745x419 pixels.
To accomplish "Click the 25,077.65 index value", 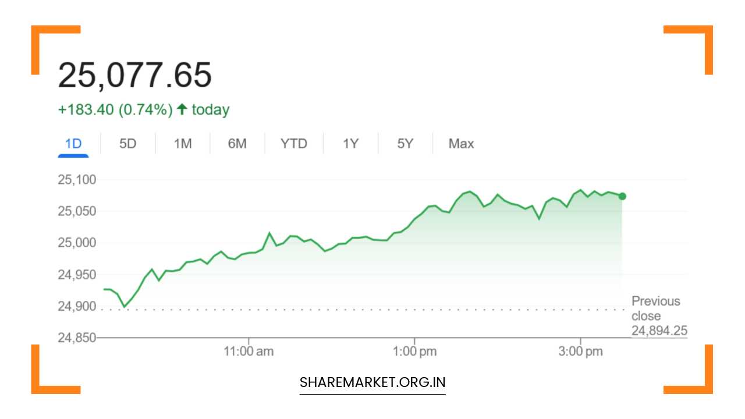I will pyautogui.click(x=135, y=76).
